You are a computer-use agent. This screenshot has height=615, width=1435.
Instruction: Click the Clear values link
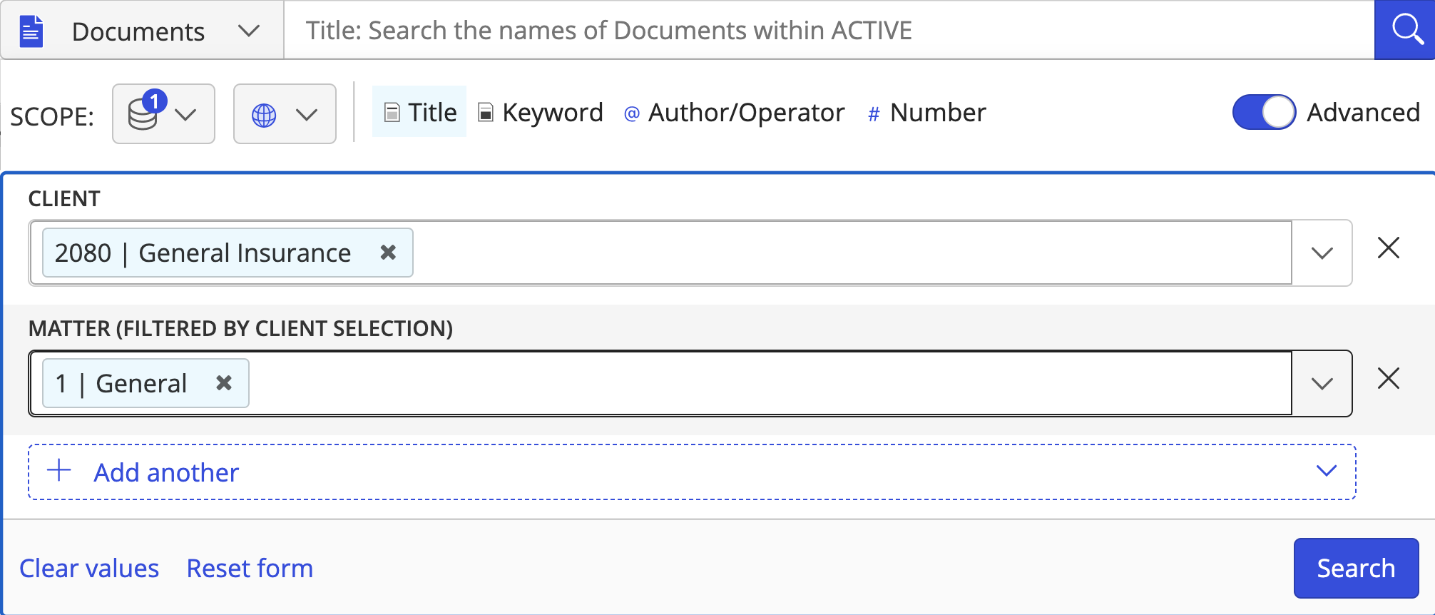[89, 568]
